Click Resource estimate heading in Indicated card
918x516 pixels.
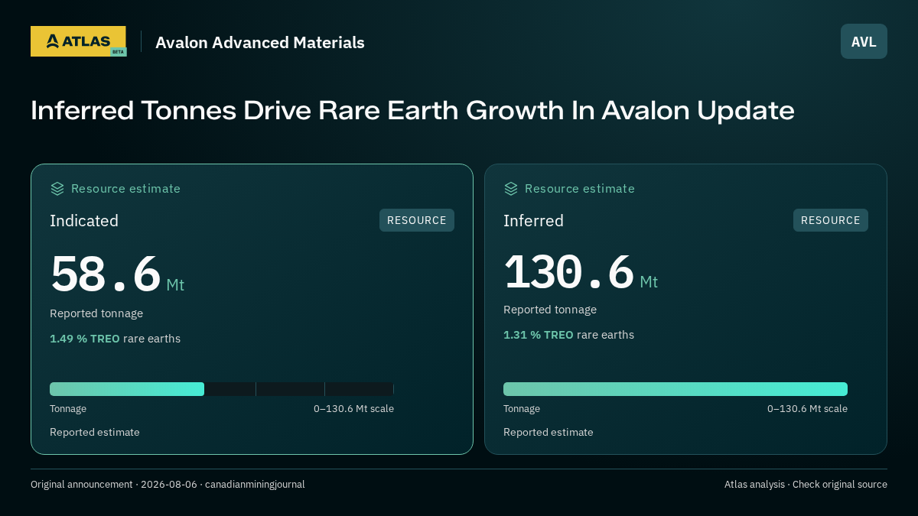(x=125, y=189)
